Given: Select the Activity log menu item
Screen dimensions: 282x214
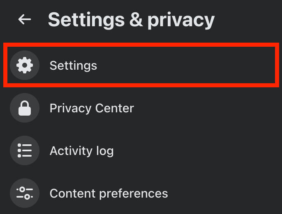Looking at the screenshot, I should [x=141, y=150].
